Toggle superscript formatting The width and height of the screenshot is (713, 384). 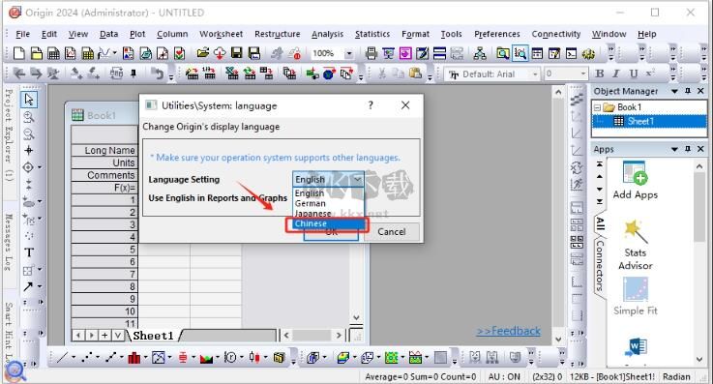tap(650, 74)
